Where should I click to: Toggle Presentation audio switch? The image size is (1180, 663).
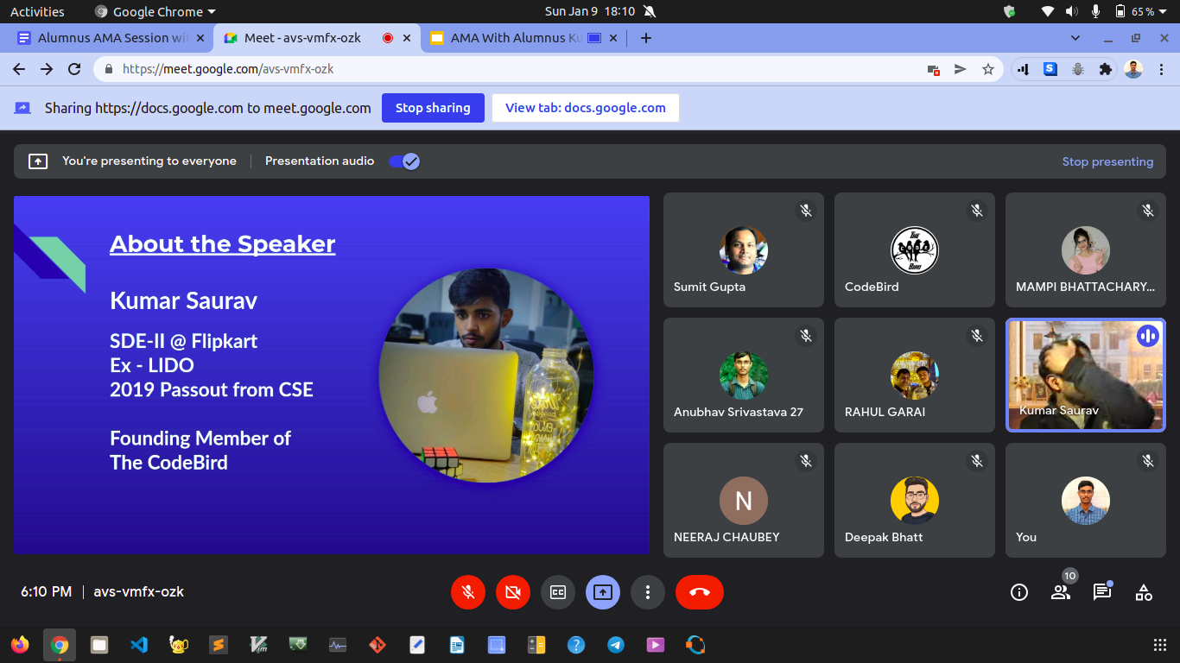tap(404, 161)
